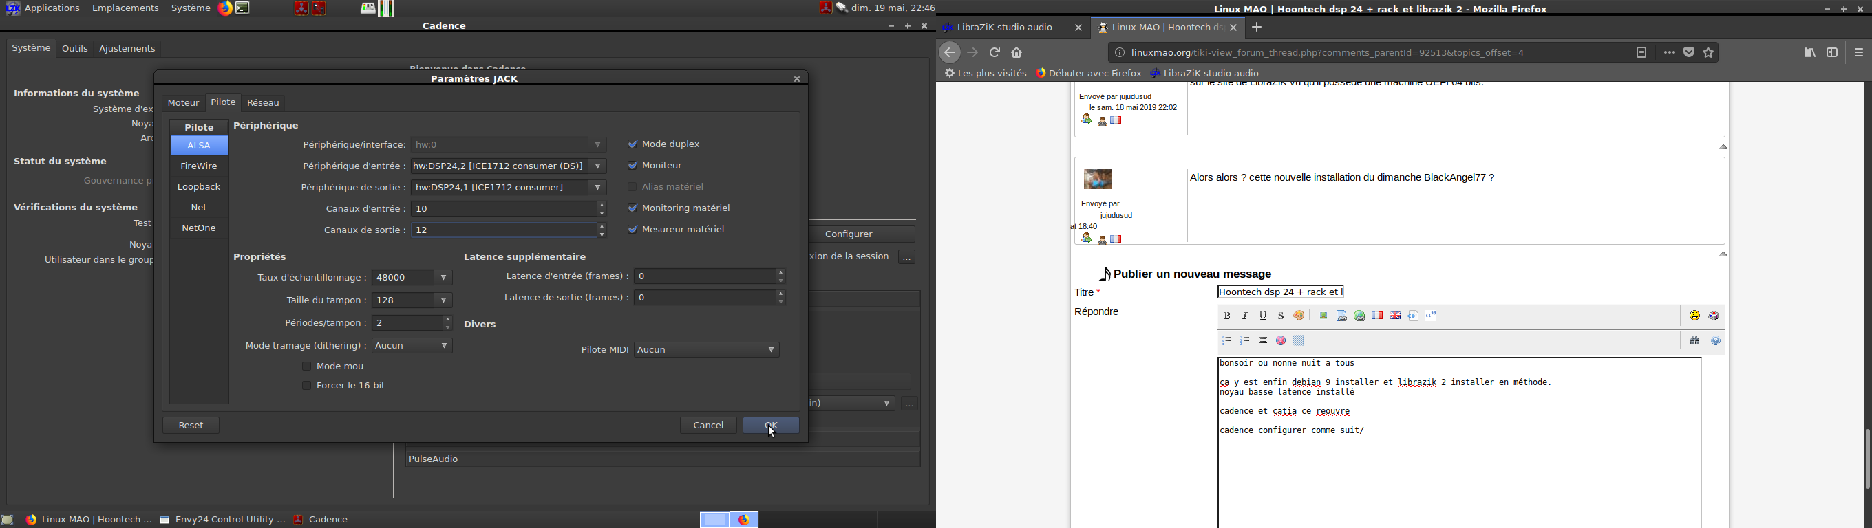The image size is (1872, 528).
Task: Click the Cancel button in JACK settings
Action: point(709,426)
